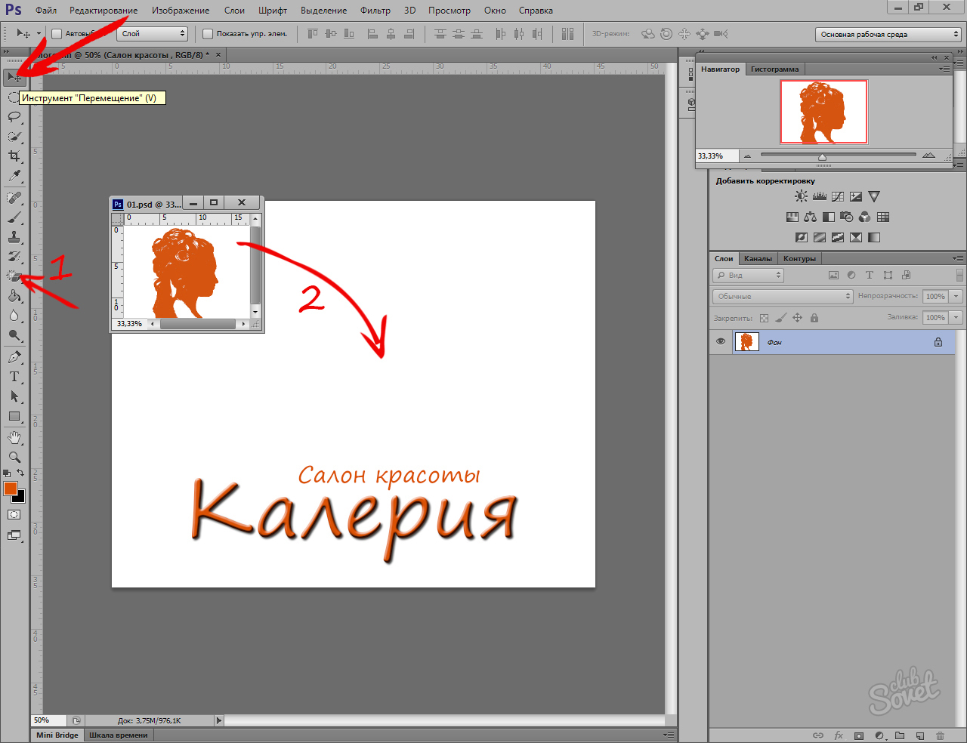Open the Обычные blend mode dropdown
Screen dimensions: 967x743
click(x=783, y=297)
